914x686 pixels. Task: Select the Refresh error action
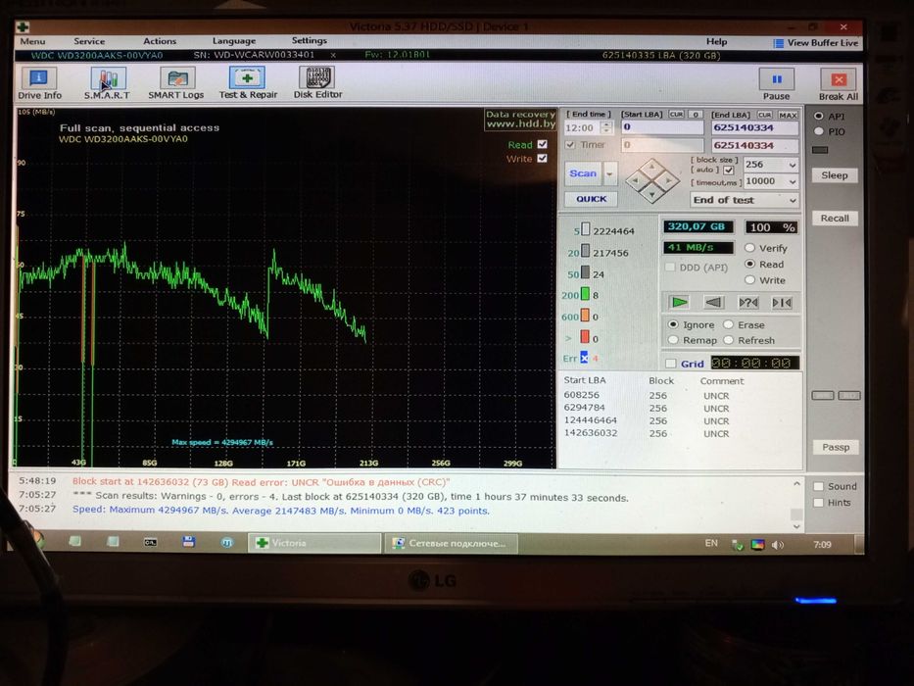coord(728,340)
